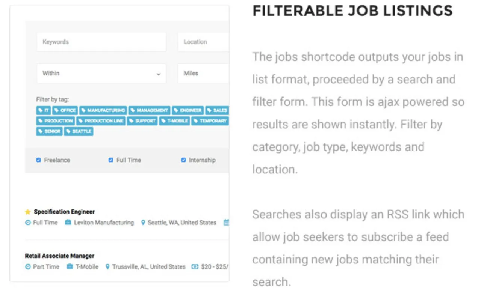Viewport: 490px width, 289px height.
Task: Expand the Miles unit dropdown
Action: [203, 73]
